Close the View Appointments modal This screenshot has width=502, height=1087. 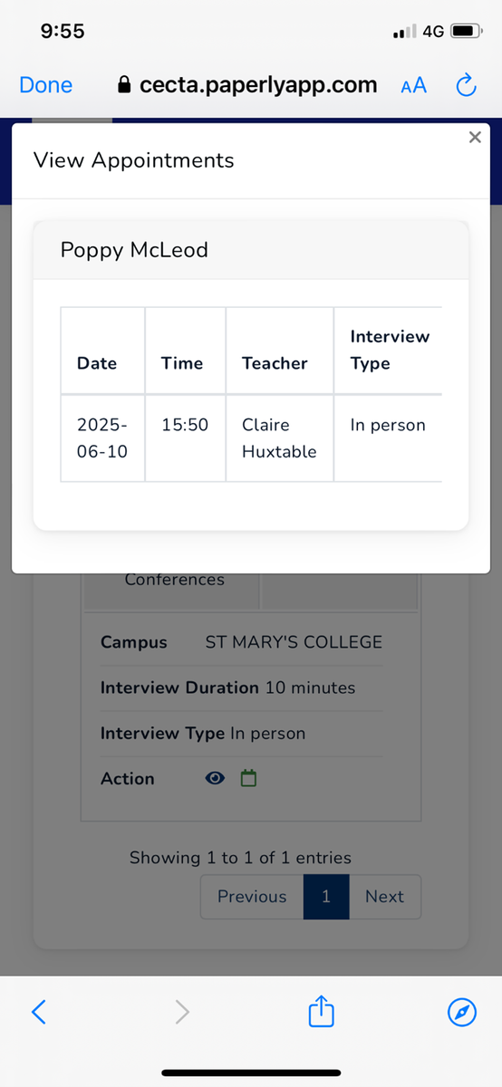click(474, 138)
